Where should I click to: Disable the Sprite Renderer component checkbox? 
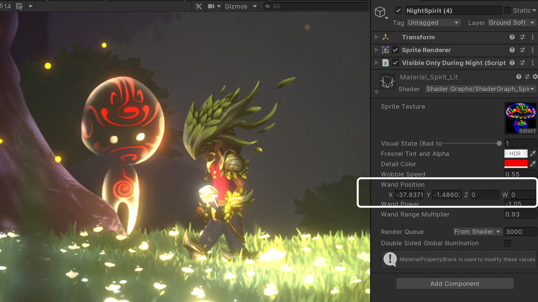coord(395,50)
